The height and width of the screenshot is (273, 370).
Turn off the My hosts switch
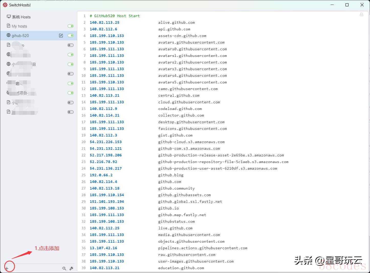click(x=71, y=26)
